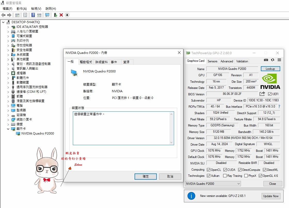Click the 列印佇列 printer queue icon
The image size is (289, 208).
tap(13, 41)
